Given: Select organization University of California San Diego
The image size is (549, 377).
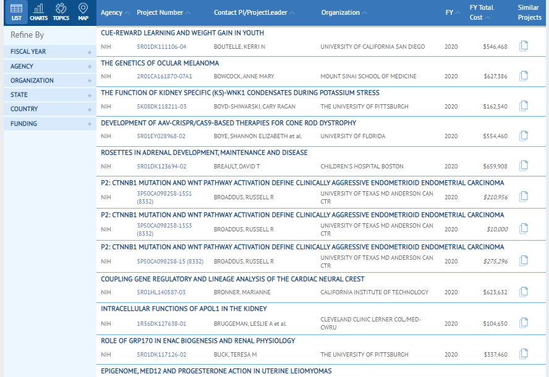Looking at the screenshot, I should [x=373, y=47].
